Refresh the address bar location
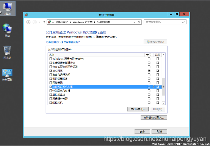This screenshot has height=146, width=210. [139, 22]
